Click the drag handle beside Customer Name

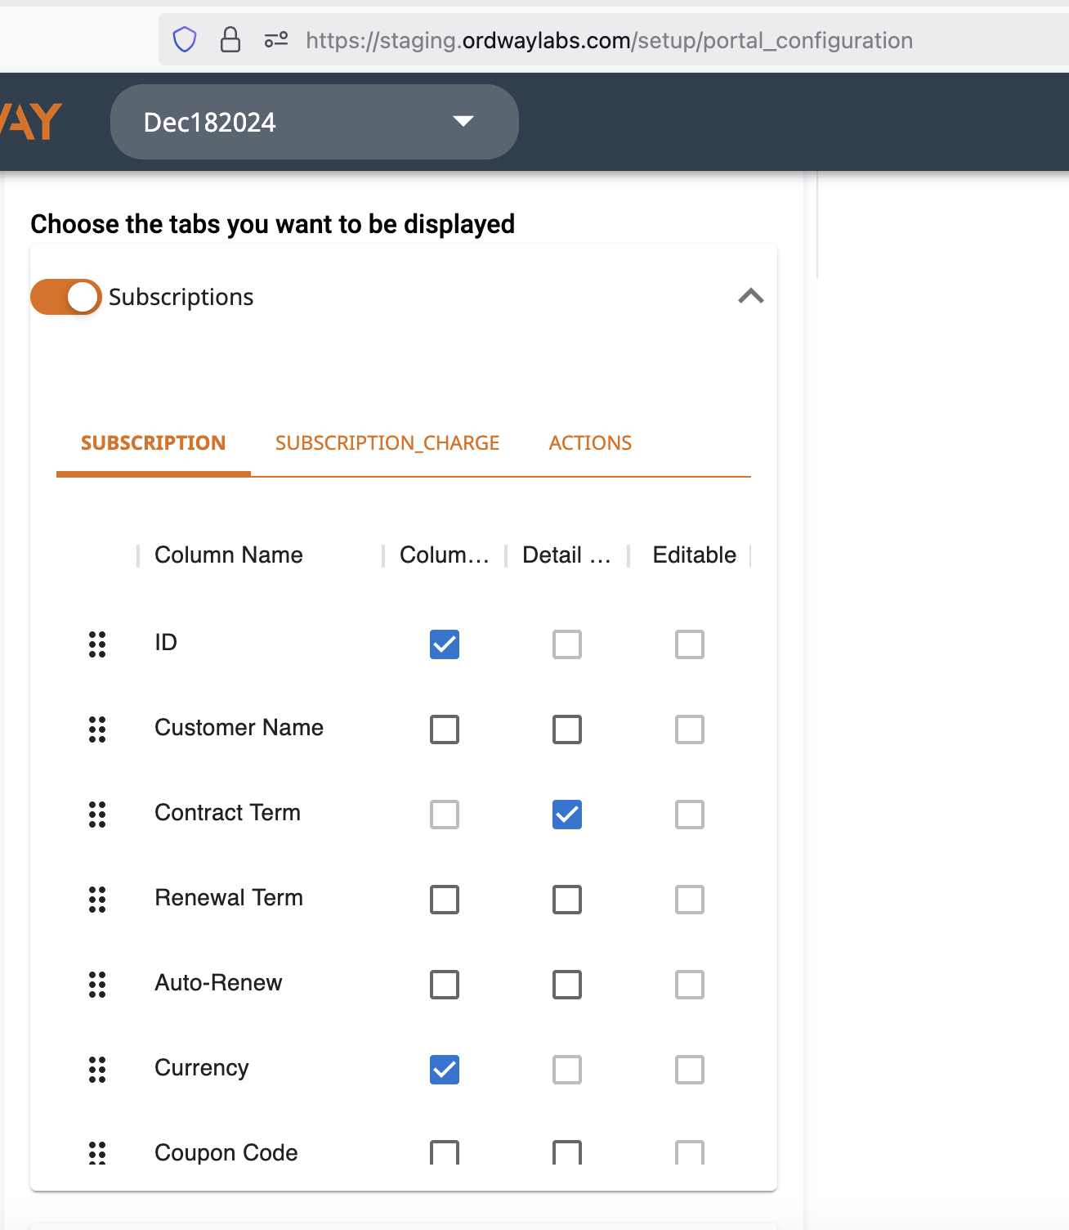(x=97, y=729)
